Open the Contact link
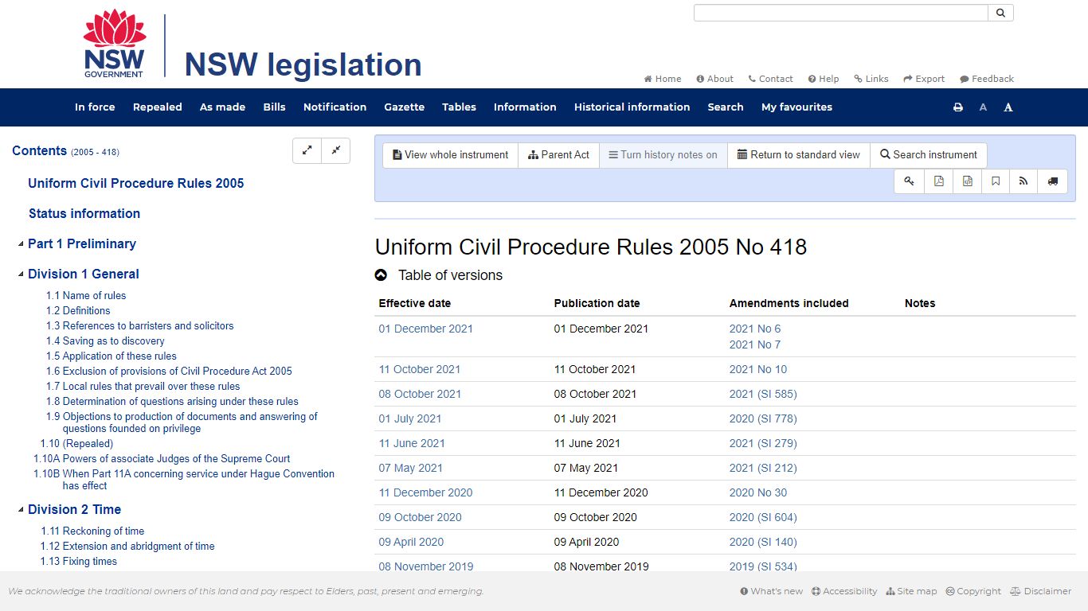This screenshot has width=1088, height=611. (x=770, y=79)
